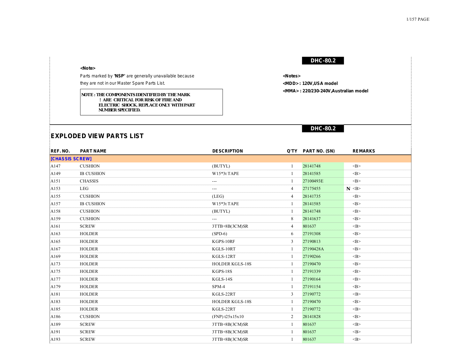Click part number 28141828 for A186 cushion
The image size is (461, 356).
[x=311, y=317]
